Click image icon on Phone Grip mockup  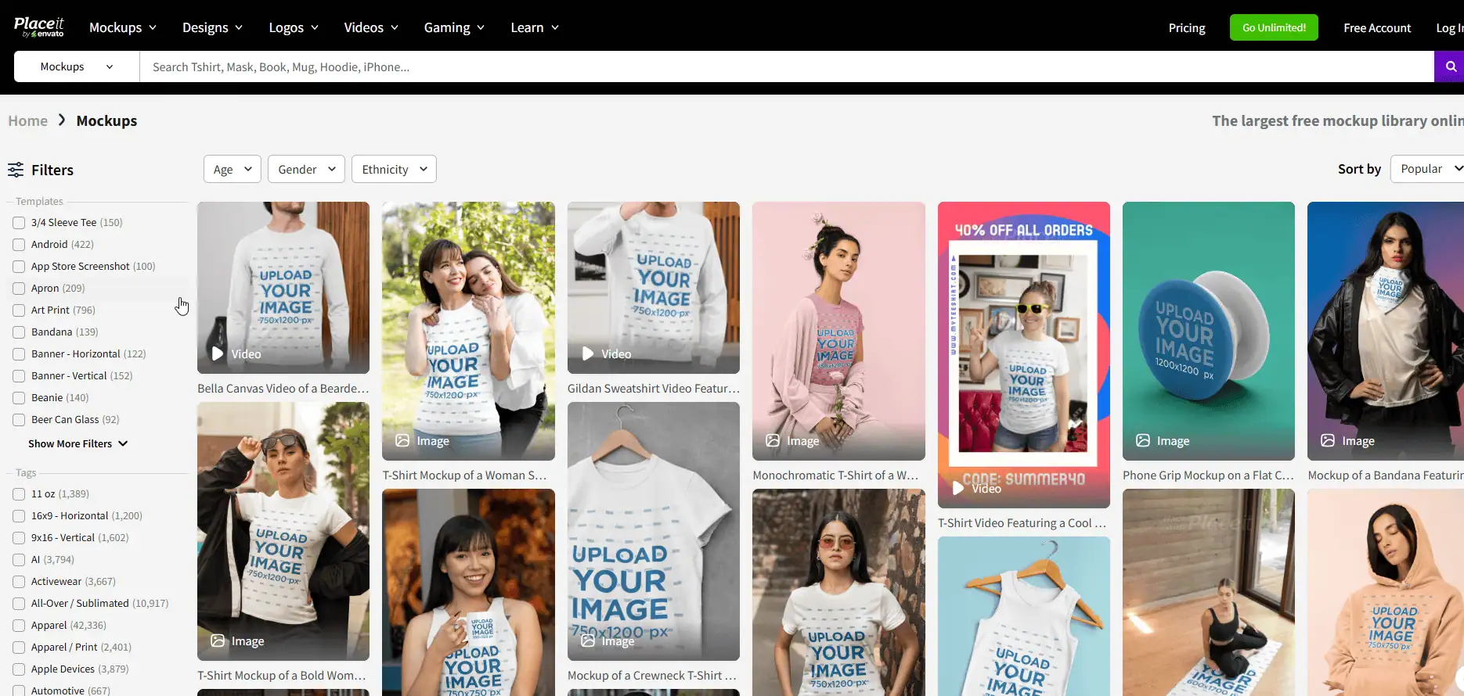1143,440
